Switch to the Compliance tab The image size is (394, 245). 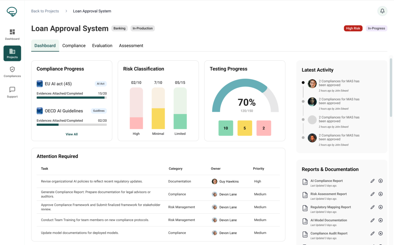[x=74, y=45]
